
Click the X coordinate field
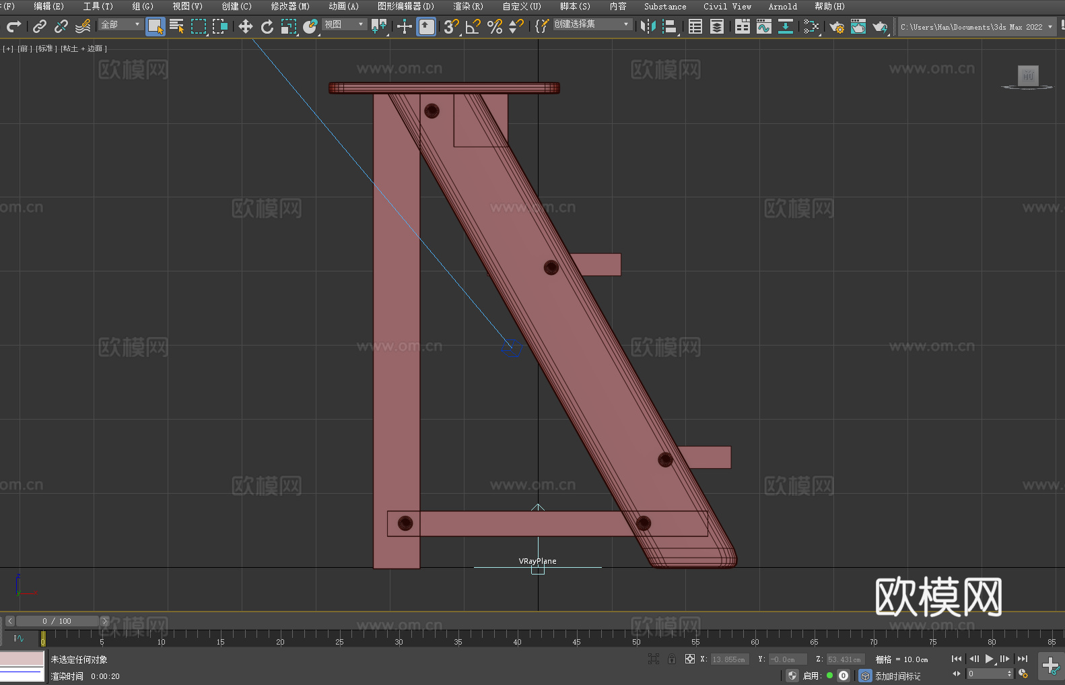coord(729,659)
